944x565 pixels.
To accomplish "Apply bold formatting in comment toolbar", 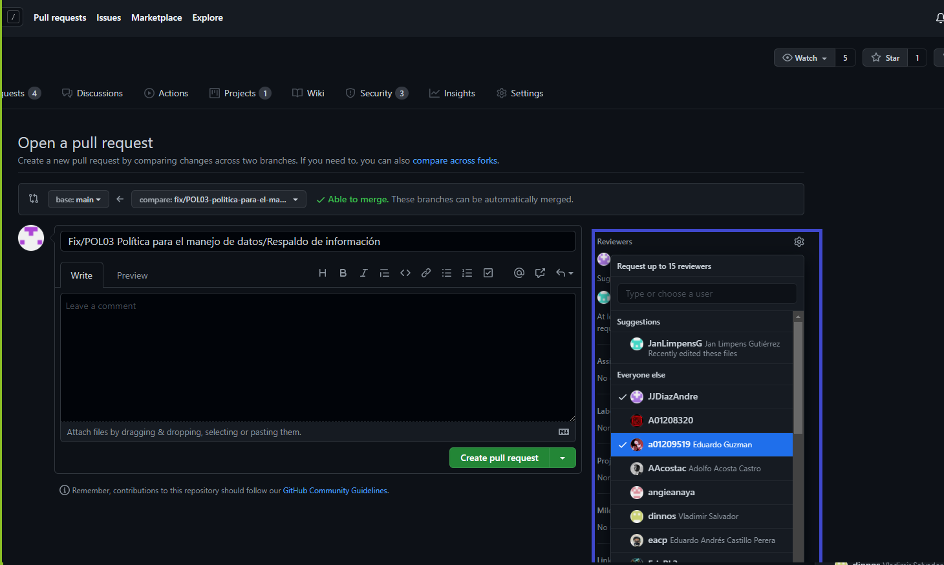I will point(343,273).
